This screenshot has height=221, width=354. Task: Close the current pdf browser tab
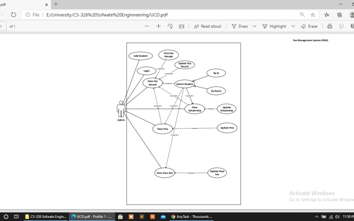click(x=46, y=5)
